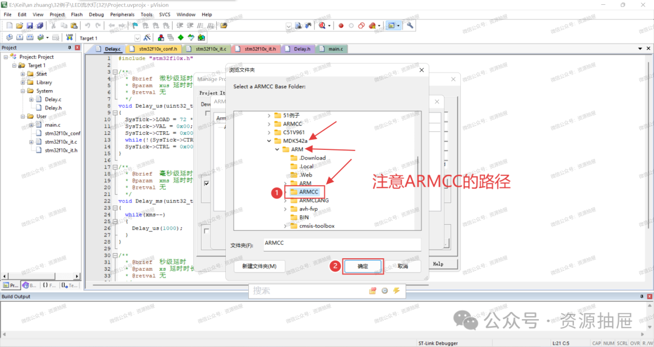The width and height of the screenshot is (654, 347).
Task: Click the 确定 button to confirm the folder
Action: click(x=363, y=266)
